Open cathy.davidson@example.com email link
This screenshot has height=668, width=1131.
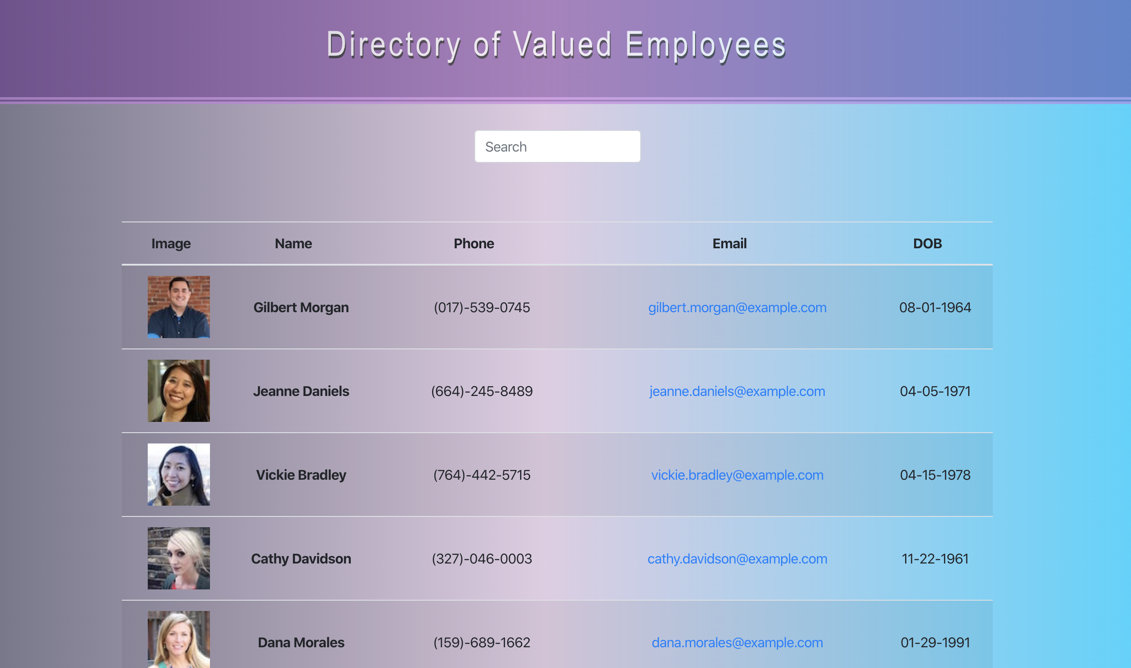pyautogui.click(x=737, y=559)
